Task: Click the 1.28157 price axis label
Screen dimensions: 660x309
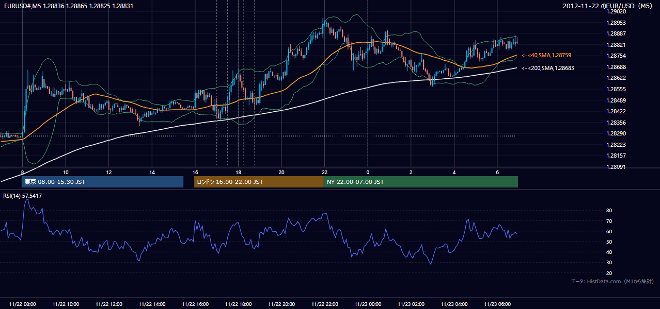Action: 616,156
